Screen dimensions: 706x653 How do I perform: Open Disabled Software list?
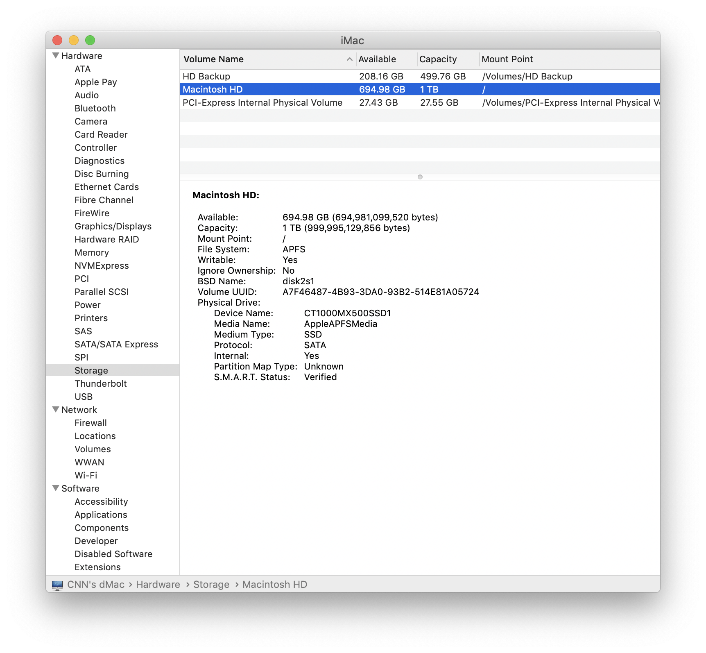pyautogui.click(x=113, y=554)
